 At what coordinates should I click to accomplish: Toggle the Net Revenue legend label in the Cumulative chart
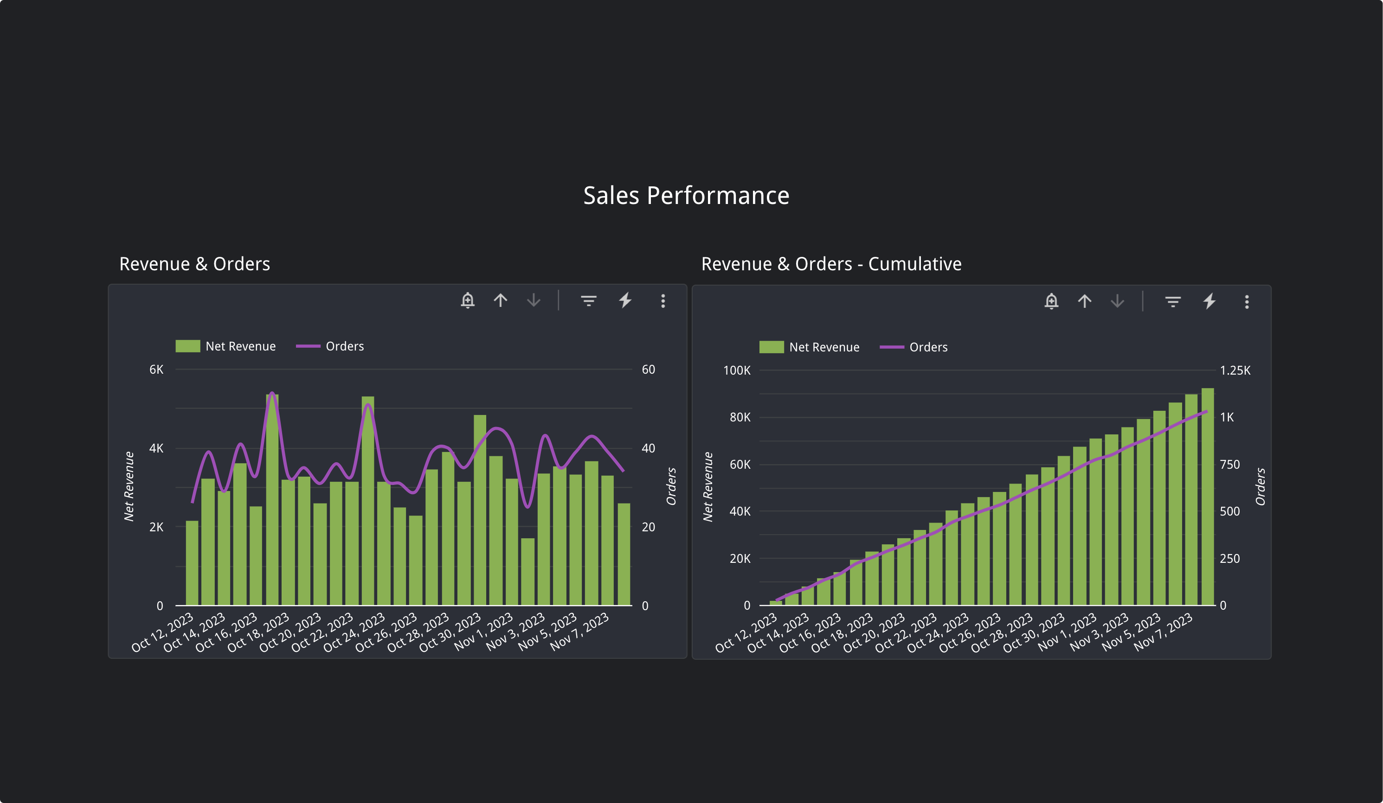point(824,347)
